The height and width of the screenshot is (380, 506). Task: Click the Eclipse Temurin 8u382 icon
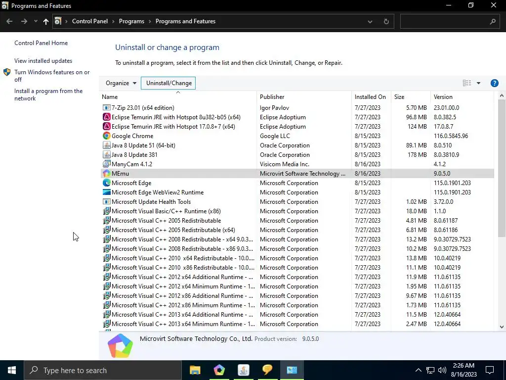click(x=107, y=117)
